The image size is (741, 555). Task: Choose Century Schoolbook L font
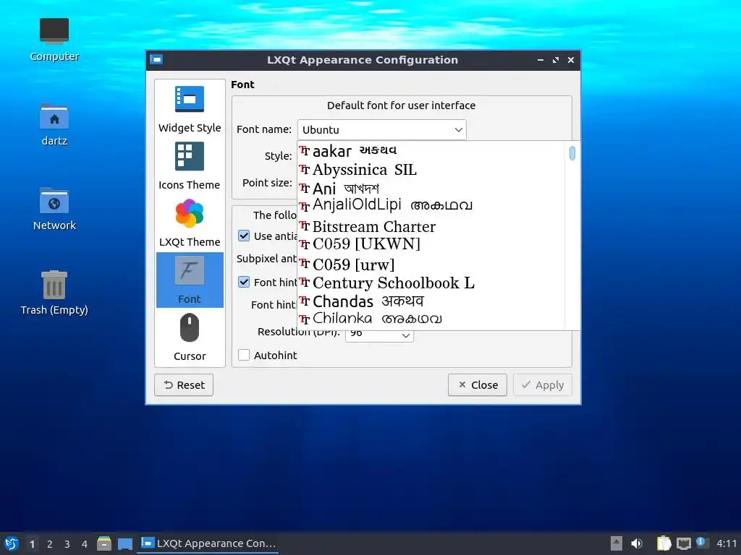point(431,283)
